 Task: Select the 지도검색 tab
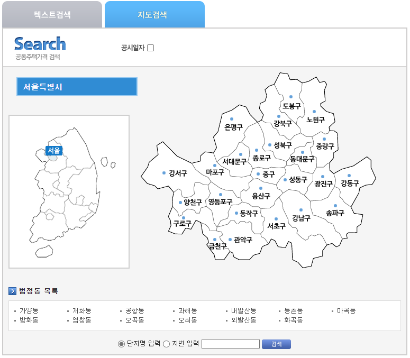(x=154, y=14)
